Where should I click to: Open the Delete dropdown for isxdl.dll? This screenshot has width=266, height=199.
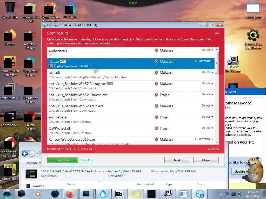coord(208,72)
